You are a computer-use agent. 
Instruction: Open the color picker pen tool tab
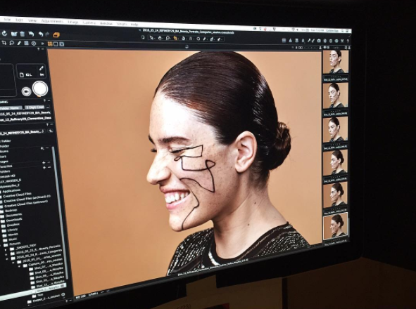(x=19, y=43)
